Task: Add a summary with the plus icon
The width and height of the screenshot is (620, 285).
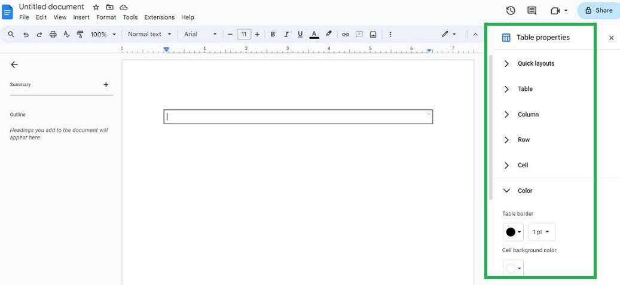Action: pos(106,85)
